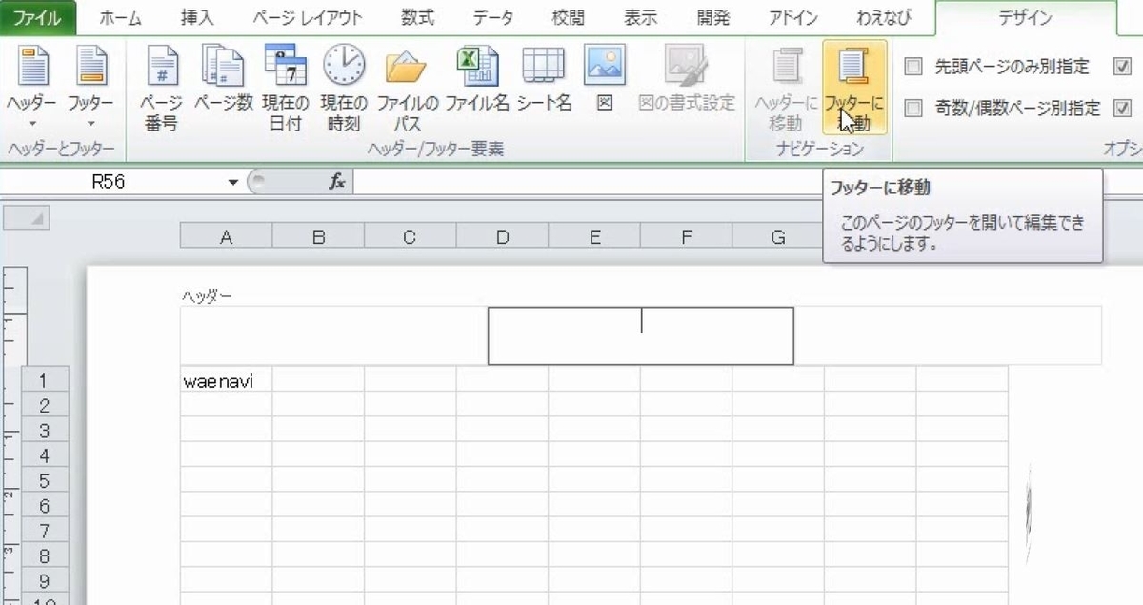Open the ファイル menu
Image resolution: width=1143 pixels, height=605 pixels.
(x=37, y=16)
